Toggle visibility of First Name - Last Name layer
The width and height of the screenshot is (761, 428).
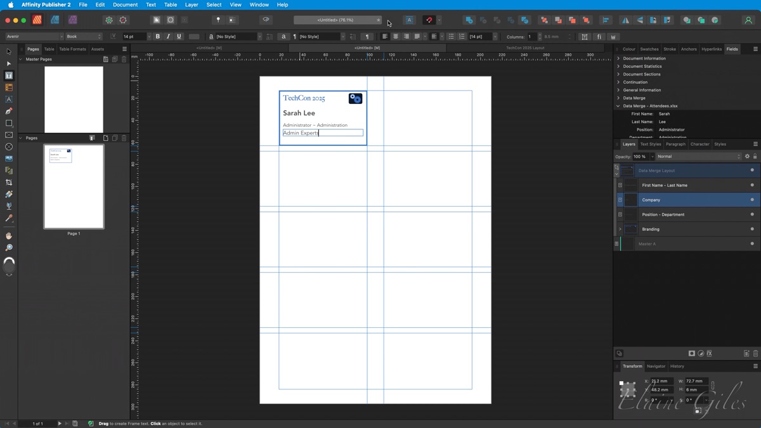point(752,185)
